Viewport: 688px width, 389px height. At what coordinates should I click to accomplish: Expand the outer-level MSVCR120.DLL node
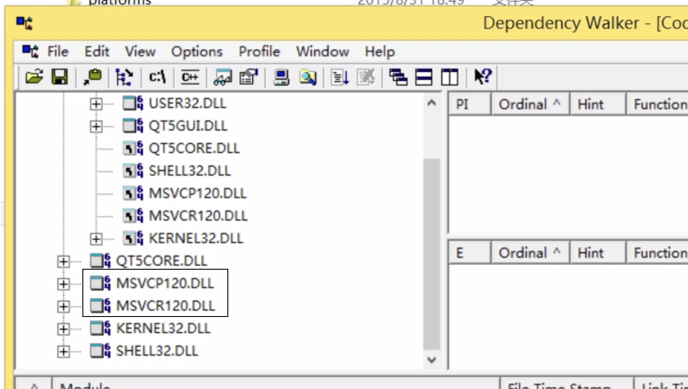click(63, 307)
